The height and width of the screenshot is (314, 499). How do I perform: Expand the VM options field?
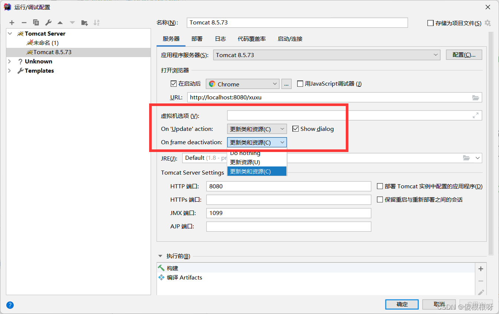pos(476,115)
